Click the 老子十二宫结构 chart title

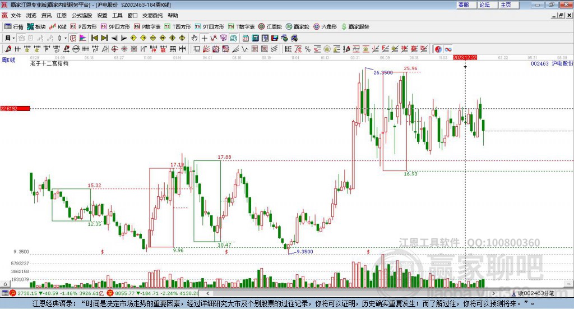click(x=49, y=63)
